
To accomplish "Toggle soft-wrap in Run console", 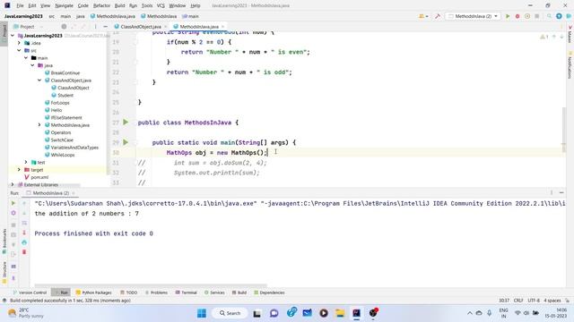I will pos(24,223).
